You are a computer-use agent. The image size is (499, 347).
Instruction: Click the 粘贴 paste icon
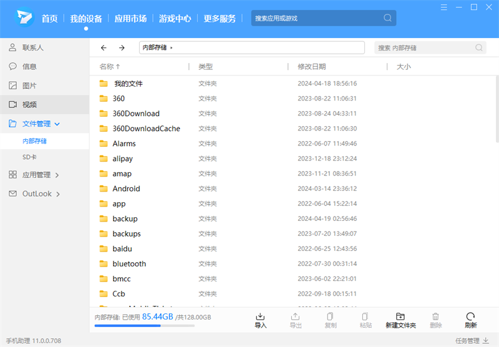(366, 316)
